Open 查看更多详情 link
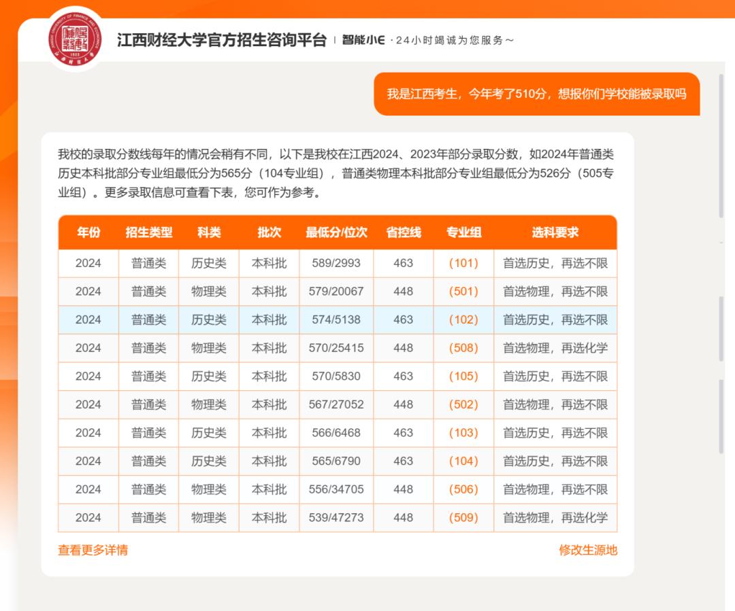 [x=93, y=550]
